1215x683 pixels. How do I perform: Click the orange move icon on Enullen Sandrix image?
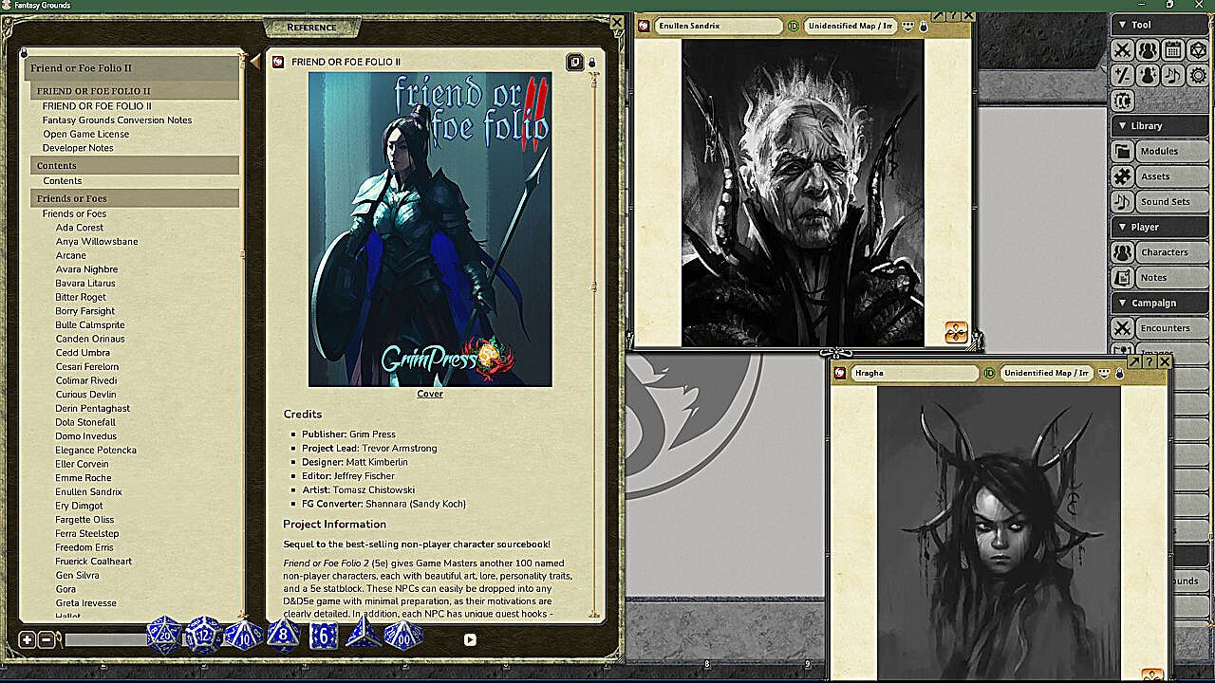click(956, 332)
